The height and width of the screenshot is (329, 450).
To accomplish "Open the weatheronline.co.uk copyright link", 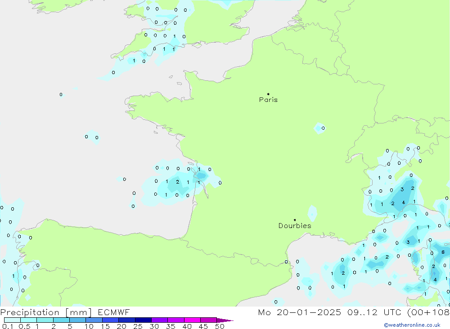I will (412, 325).
